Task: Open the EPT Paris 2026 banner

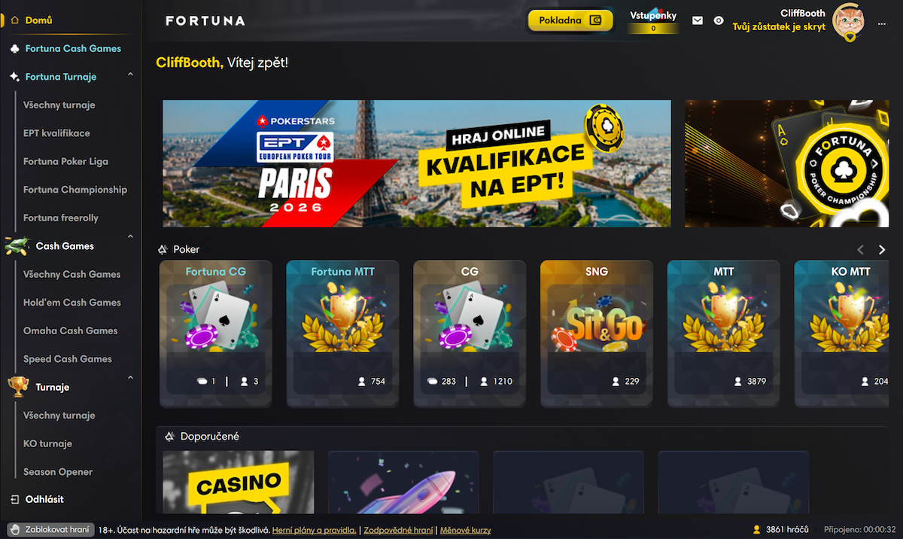Action: coord(417,163)
